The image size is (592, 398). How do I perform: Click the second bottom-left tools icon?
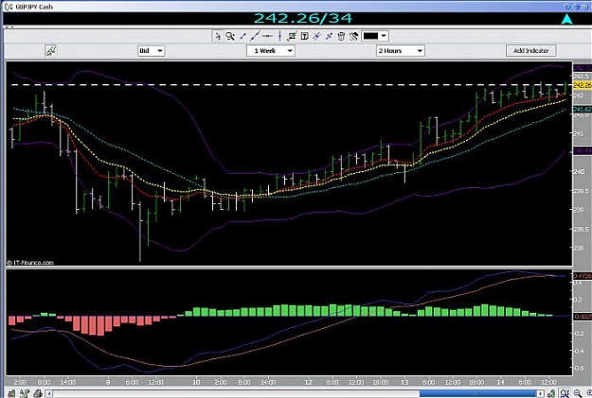[25, 394]
